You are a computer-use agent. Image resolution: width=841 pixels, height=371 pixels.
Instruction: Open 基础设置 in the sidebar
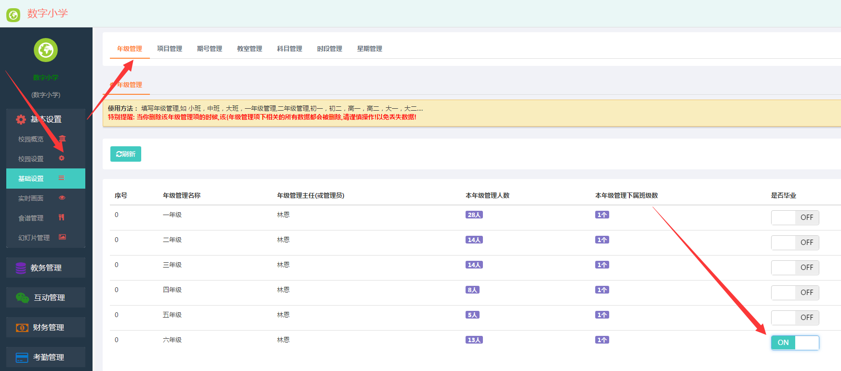coord(46,179)
